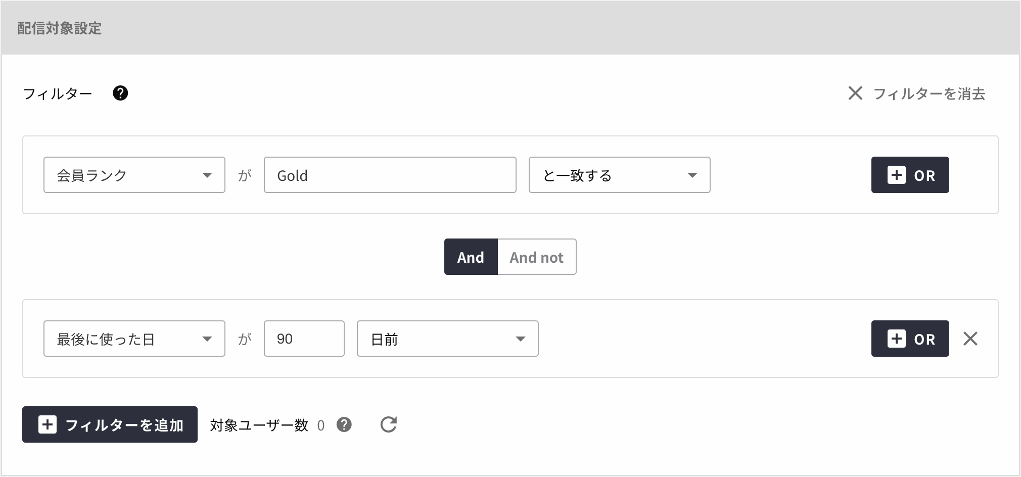Open help icon next to 対象ユーザー数
This screenshot has width=1021, height=477.
tap(344, 425)
